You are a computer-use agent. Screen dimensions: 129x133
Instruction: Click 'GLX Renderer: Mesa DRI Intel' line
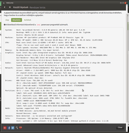tap(45, 58)
